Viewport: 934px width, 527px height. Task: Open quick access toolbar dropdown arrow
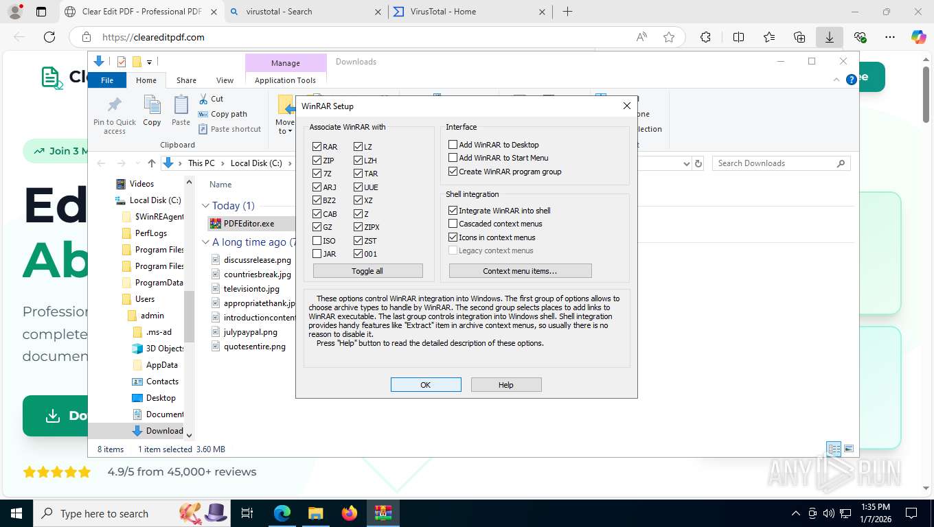[x=149, y=62]
